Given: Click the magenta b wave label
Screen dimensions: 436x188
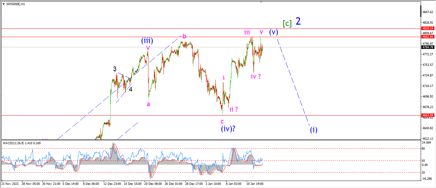Looking at the screenshot, I should [184, 35].
